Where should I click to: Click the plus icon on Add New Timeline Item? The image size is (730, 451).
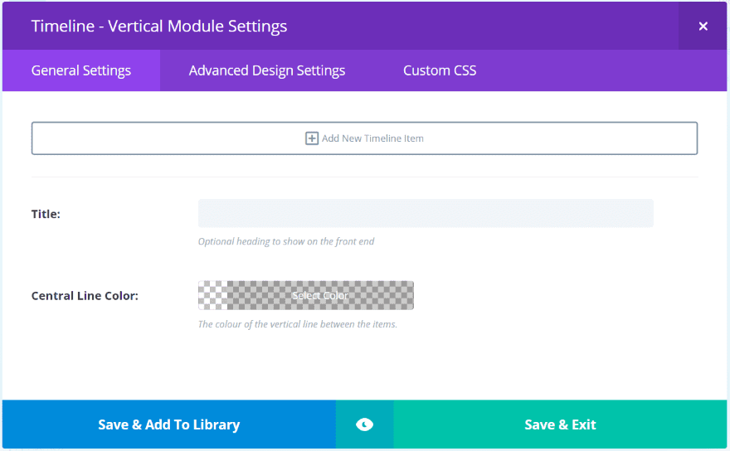tap(312, 138)
